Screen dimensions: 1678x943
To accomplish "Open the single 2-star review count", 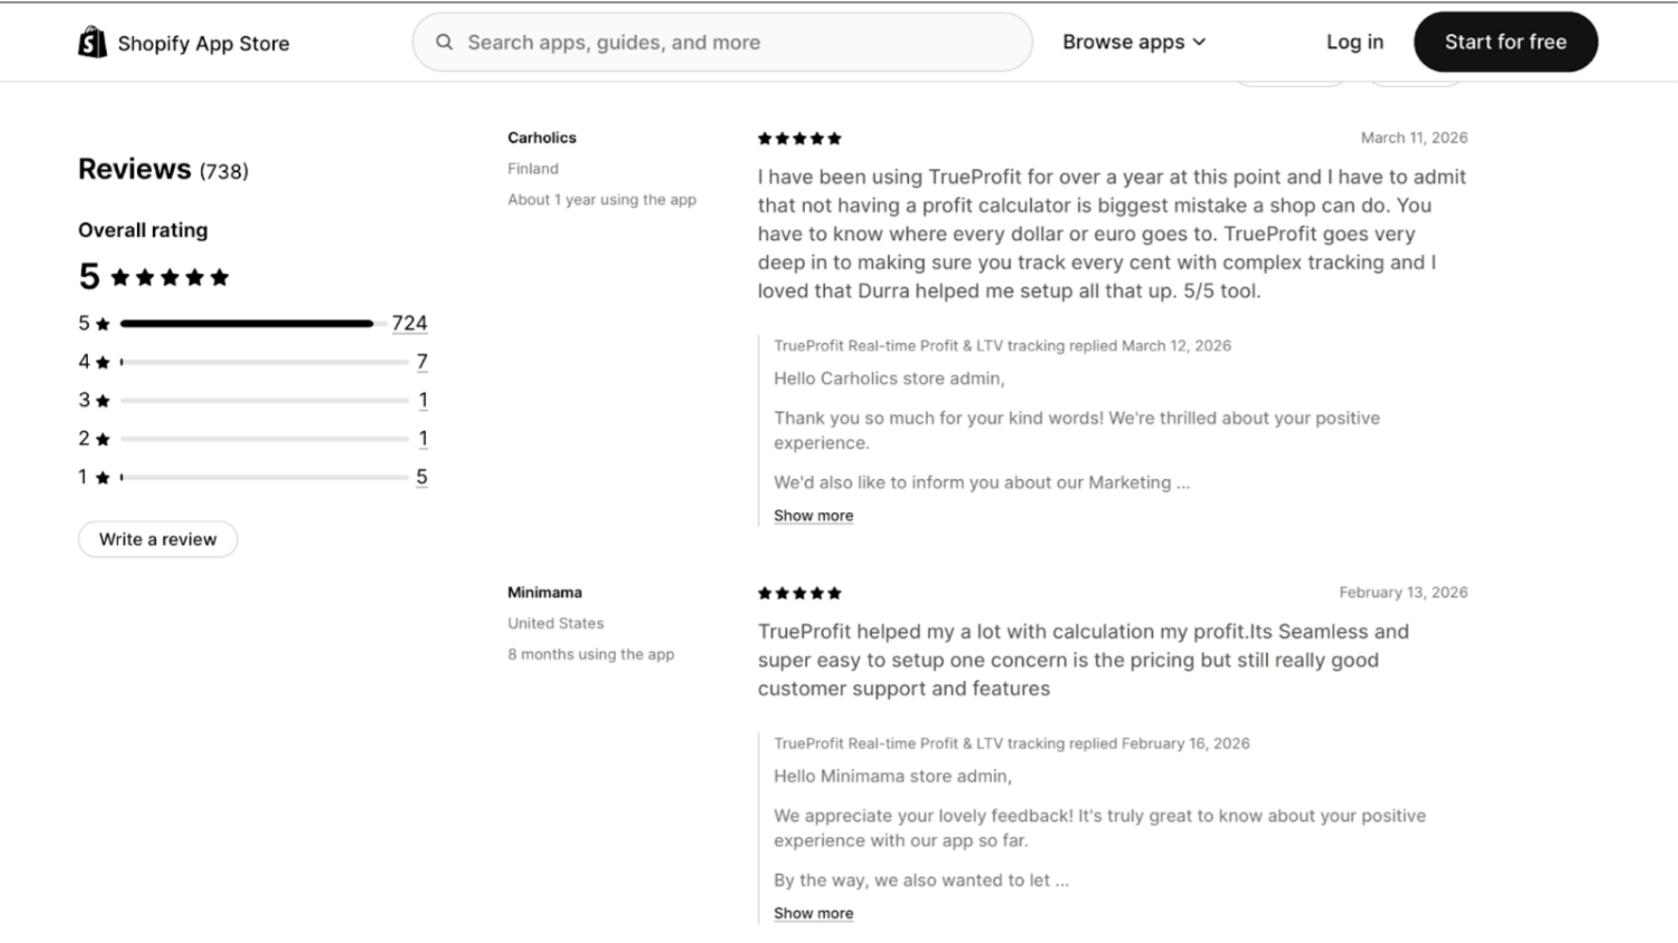I will click(422, 439).
